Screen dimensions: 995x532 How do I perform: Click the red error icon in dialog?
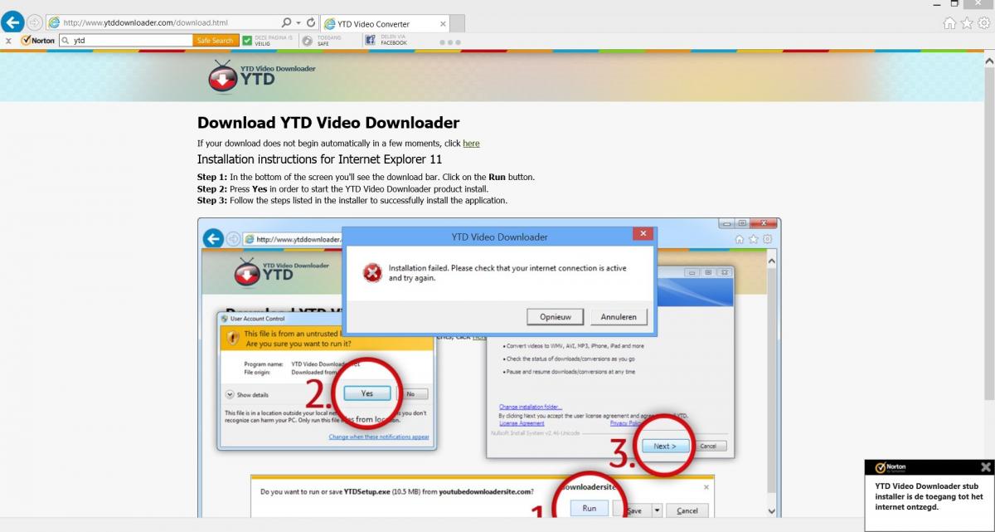tap(374, 272)
